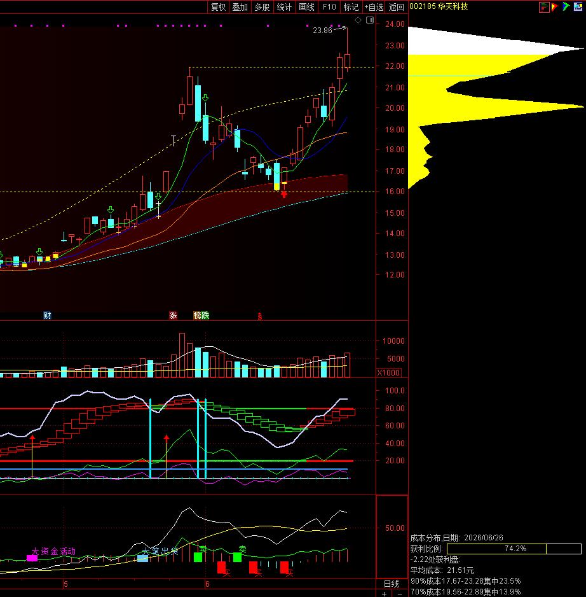
Task: Click the 成本分布,日期: 2026/06/26 line
Action: 457,538
